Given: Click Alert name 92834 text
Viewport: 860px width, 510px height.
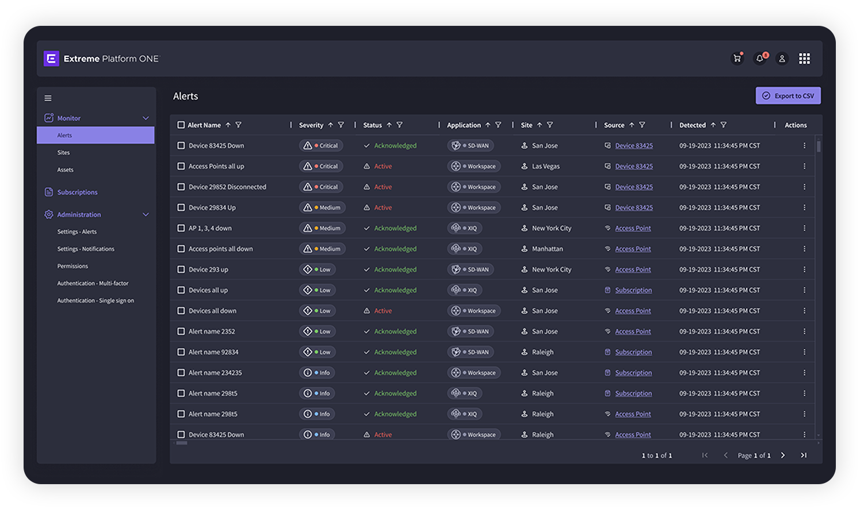Looking at the screenshot, I should click(x=213, y=353).
